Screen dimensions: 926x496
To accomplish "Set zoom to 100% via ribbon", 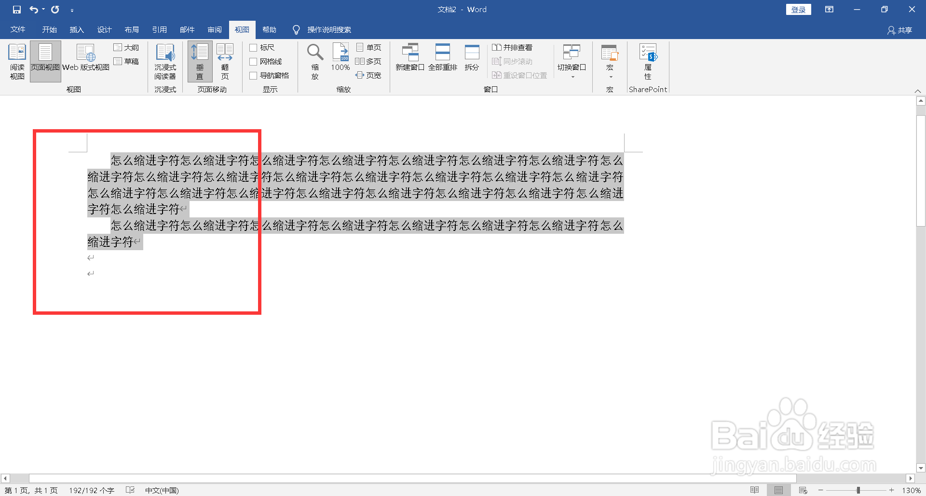I will (x=340, y=58).
